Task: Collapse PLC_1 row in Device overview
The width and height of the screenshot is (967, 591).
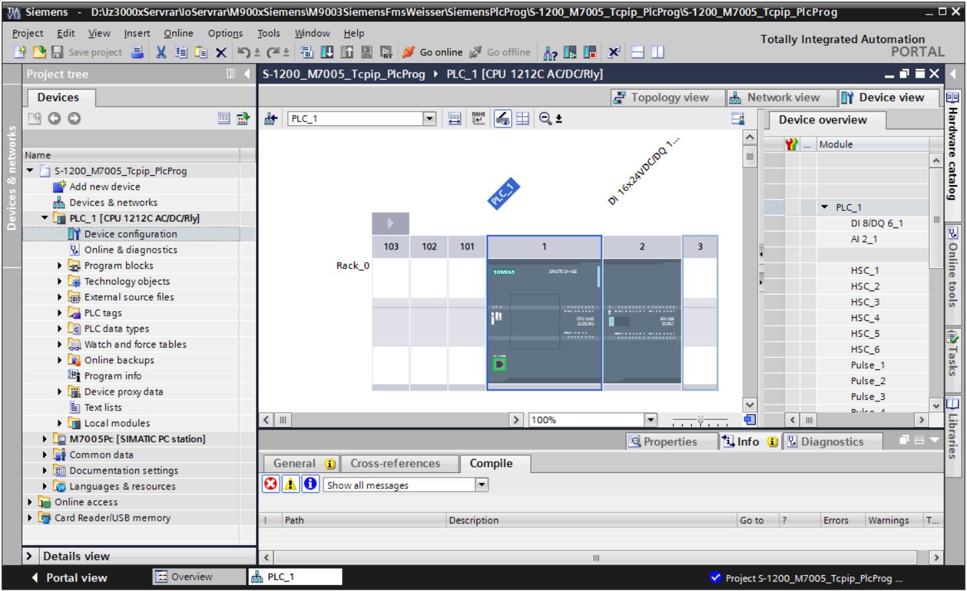Action: [825, 207]
